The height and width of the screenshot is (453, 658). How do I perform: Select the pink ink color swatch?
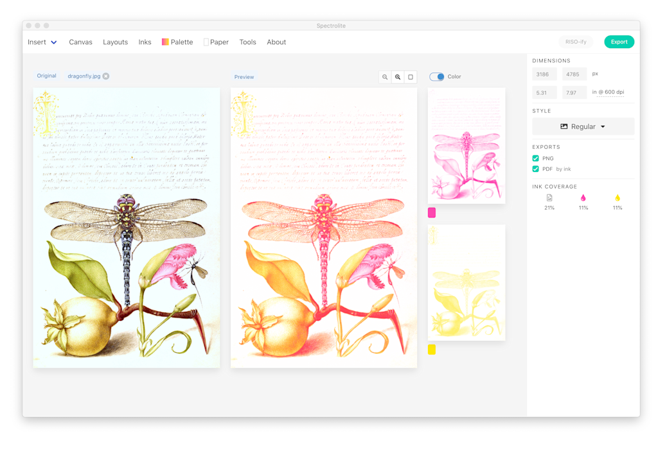point(432,213)
